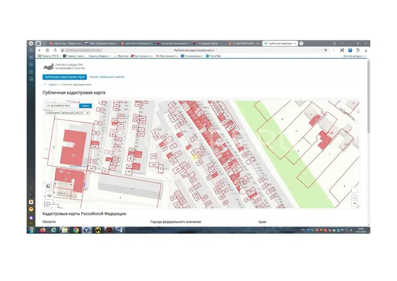Click the browser address bar URL

click(x=84, y=50)
